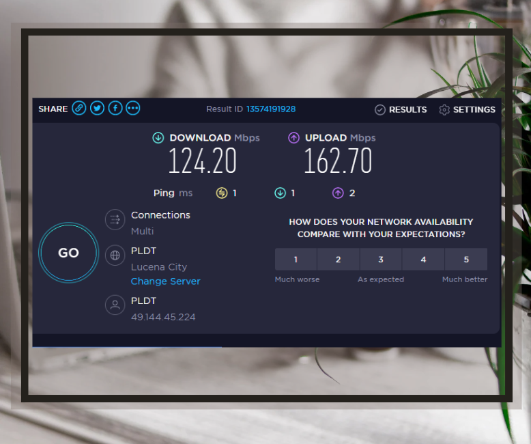The width and height of the screenshot is (531, 444).
Task: Click the upload arrow icon beside UPLOAD
Action: click(x=293, y=137)
